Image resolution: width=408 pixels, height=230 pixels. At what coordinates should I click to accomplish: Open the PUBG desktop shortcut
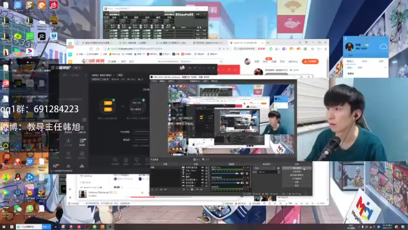tap(54, 21)
